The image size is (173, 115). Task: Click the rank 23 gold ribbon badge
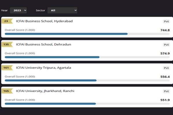[x=7, y=21]
